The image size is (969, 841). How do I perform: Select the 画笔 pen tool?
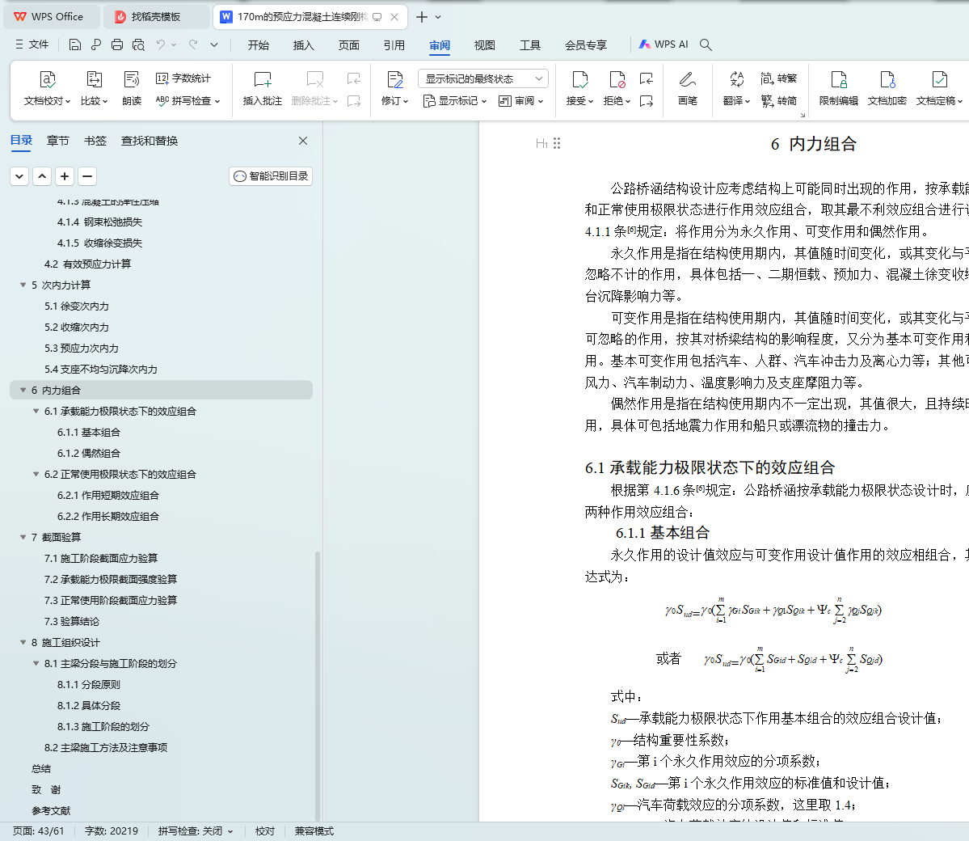coord(687,88)
